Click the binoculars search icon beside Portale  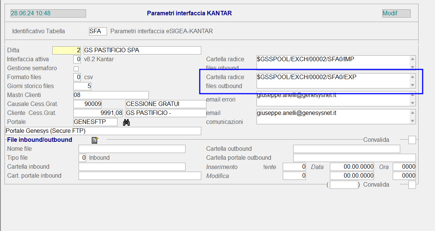126,122
